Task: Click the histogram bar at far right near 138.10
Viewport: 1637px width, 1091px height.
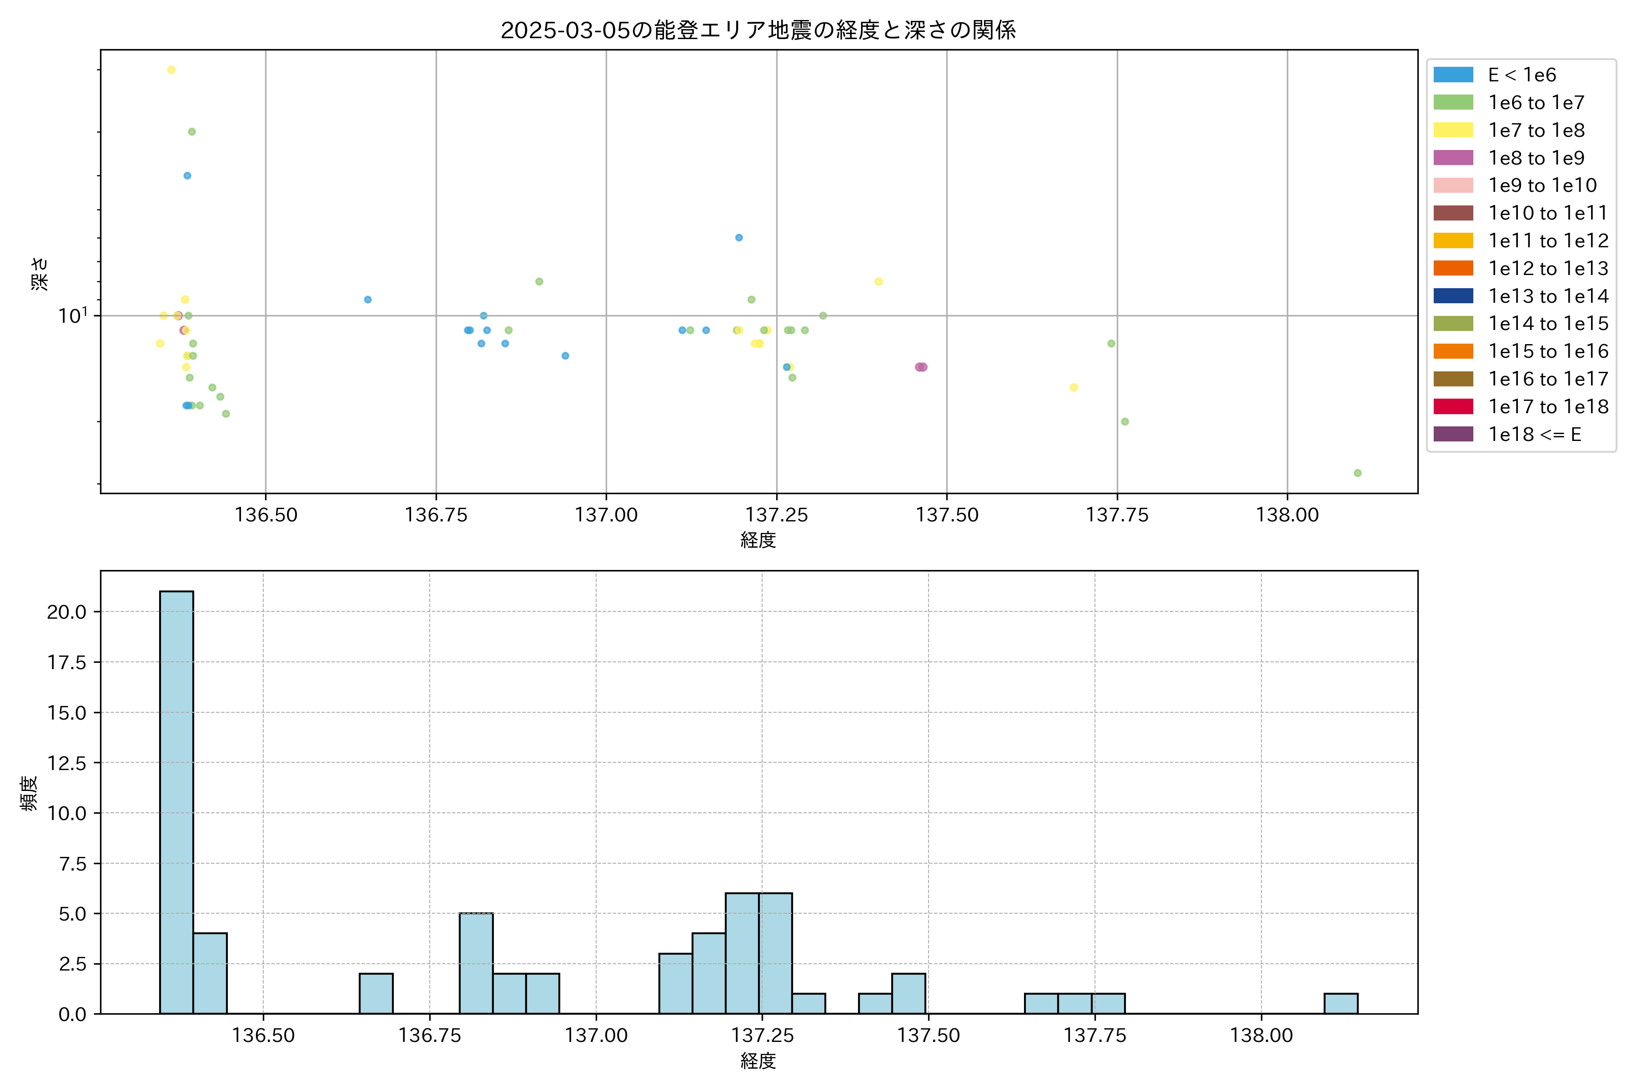Action: click(1341, 1003)
